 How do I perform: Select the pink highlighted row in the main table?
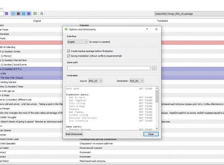click(x=31, y=43)
